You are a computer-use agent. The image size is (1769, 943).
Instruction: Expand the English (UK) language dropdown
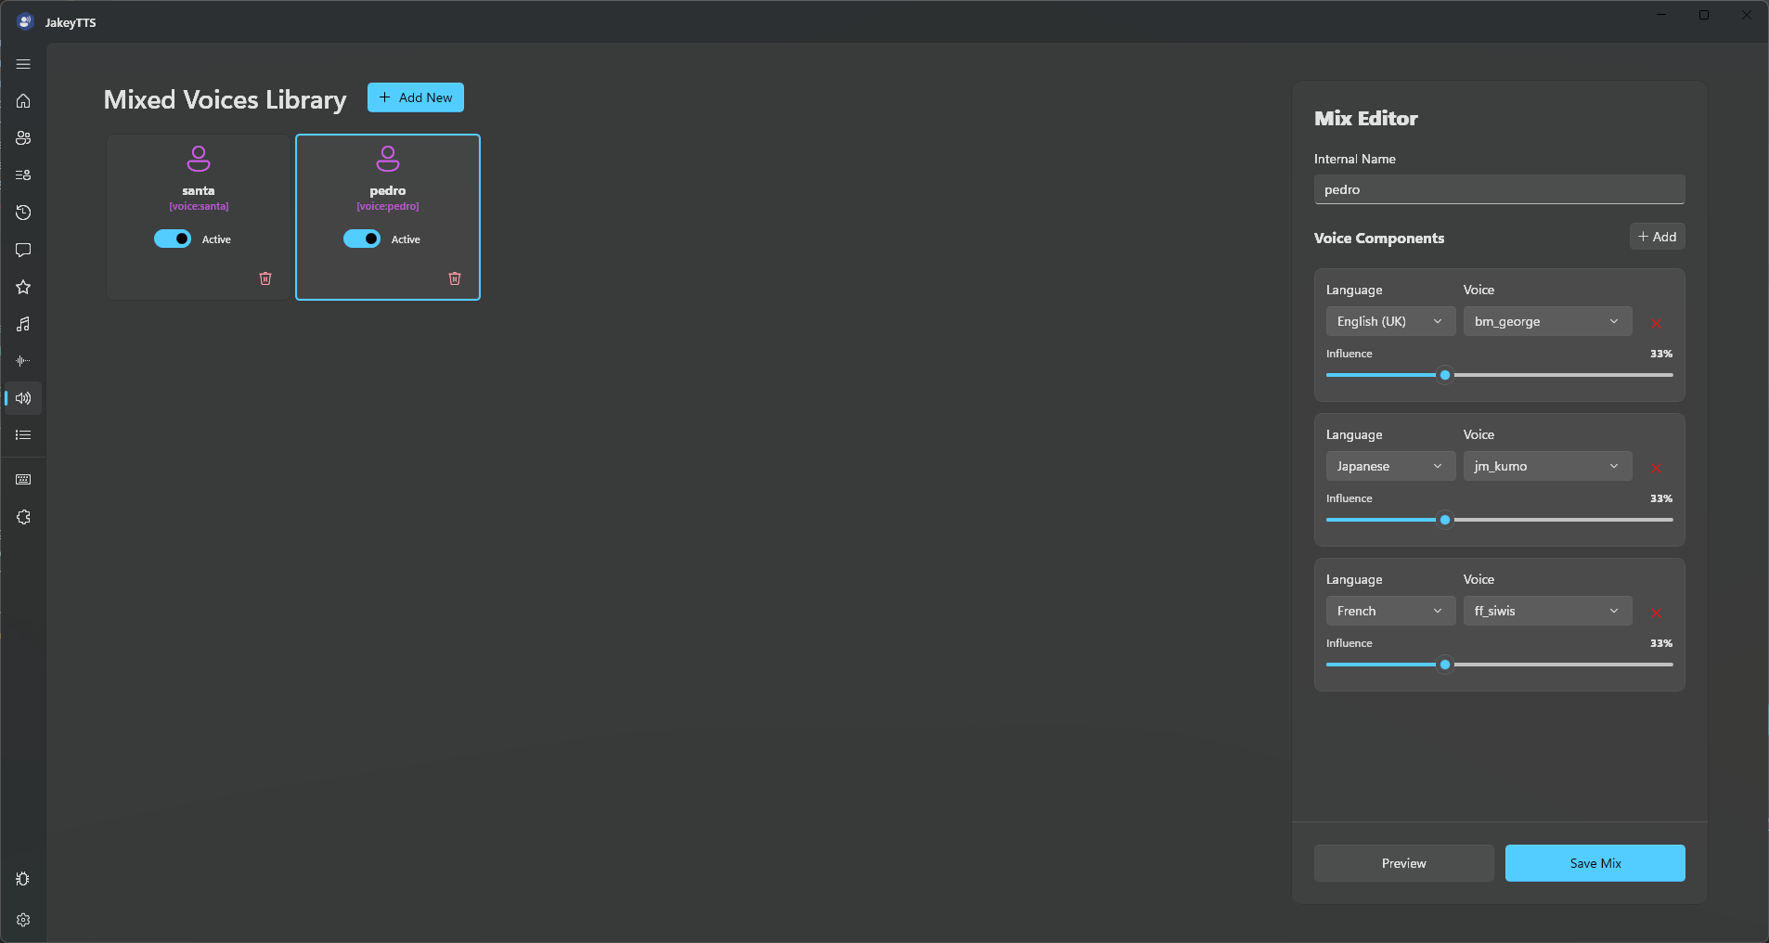(1390, 321)
